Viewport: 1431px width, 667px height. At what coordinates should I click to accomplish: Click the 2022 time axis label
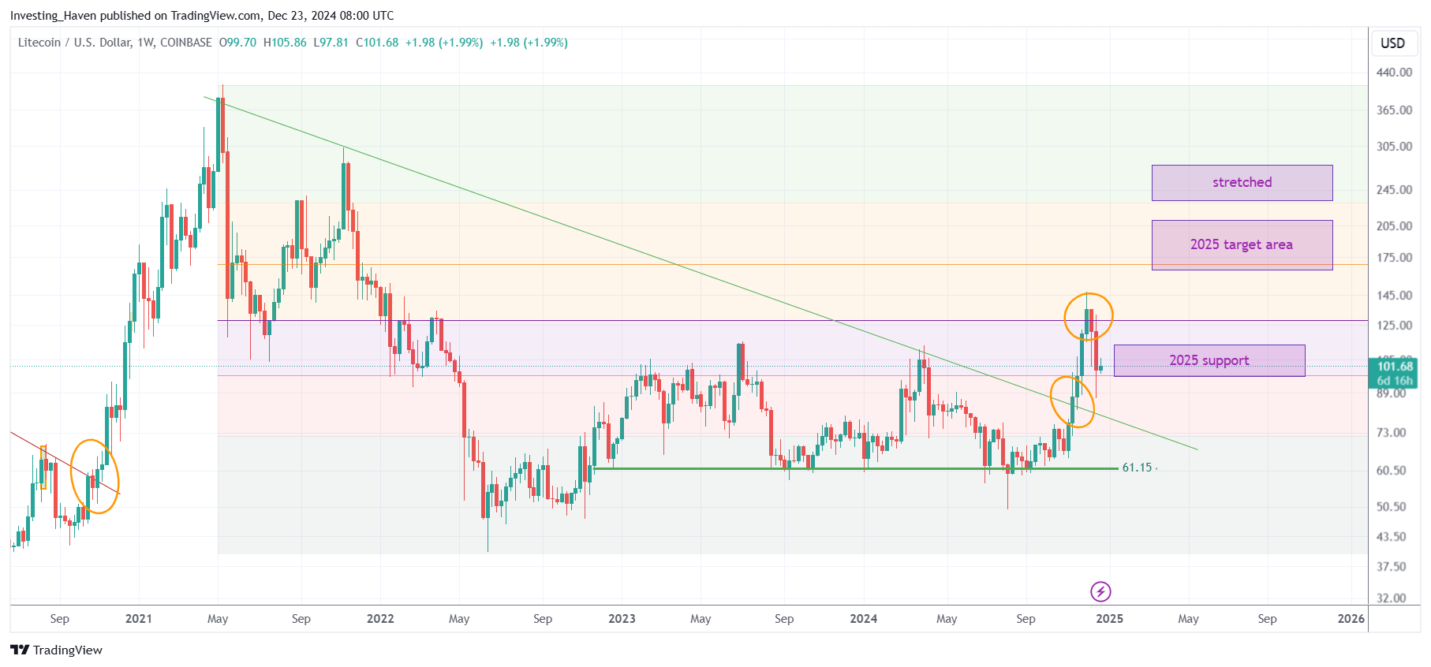(380, 619)
